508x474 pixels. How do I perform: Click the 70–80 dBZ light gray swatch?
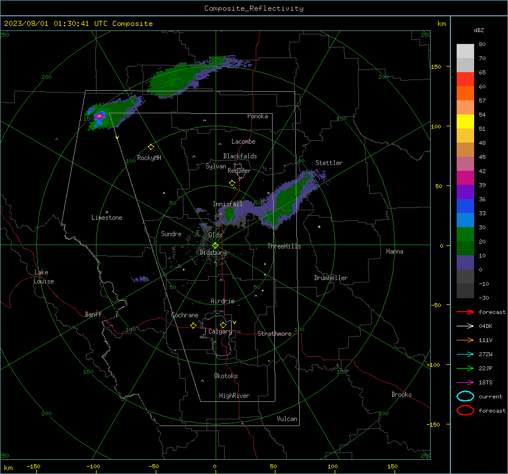(465, 51)
